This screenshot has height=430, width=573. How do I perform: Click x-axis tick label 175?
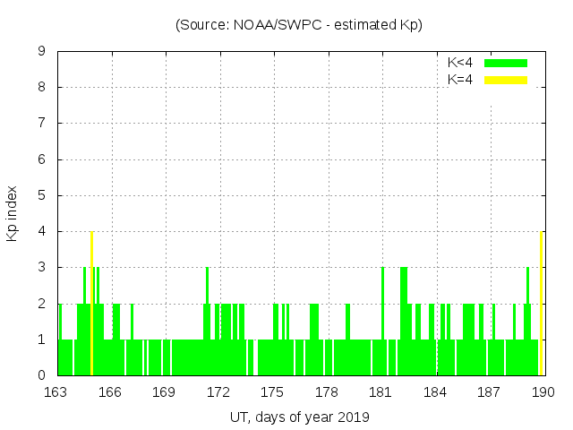(x=272, y=391)
